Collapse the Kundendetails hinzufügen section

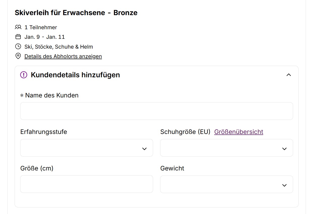point(289,75)
